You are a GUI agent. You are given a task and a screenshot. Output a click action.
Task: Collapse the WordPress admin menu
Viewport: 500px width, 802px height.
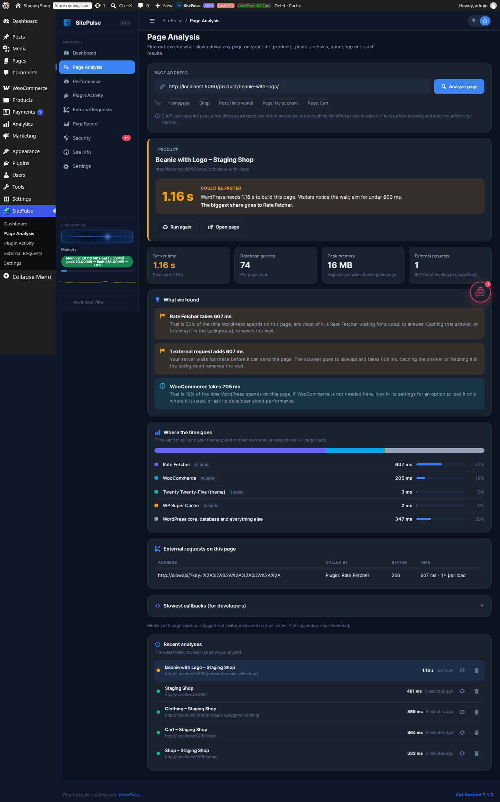click(28, 277)
